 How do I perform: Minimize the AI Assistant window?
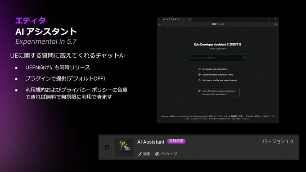263,19
